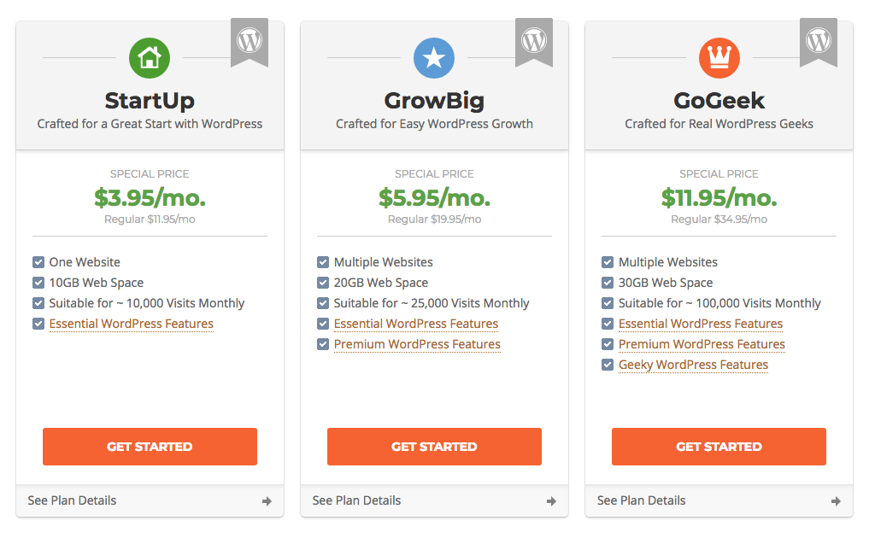Toggle the 20GB Web Space checkbox
This screenshot has width=875, height=544.
(323, 283)
